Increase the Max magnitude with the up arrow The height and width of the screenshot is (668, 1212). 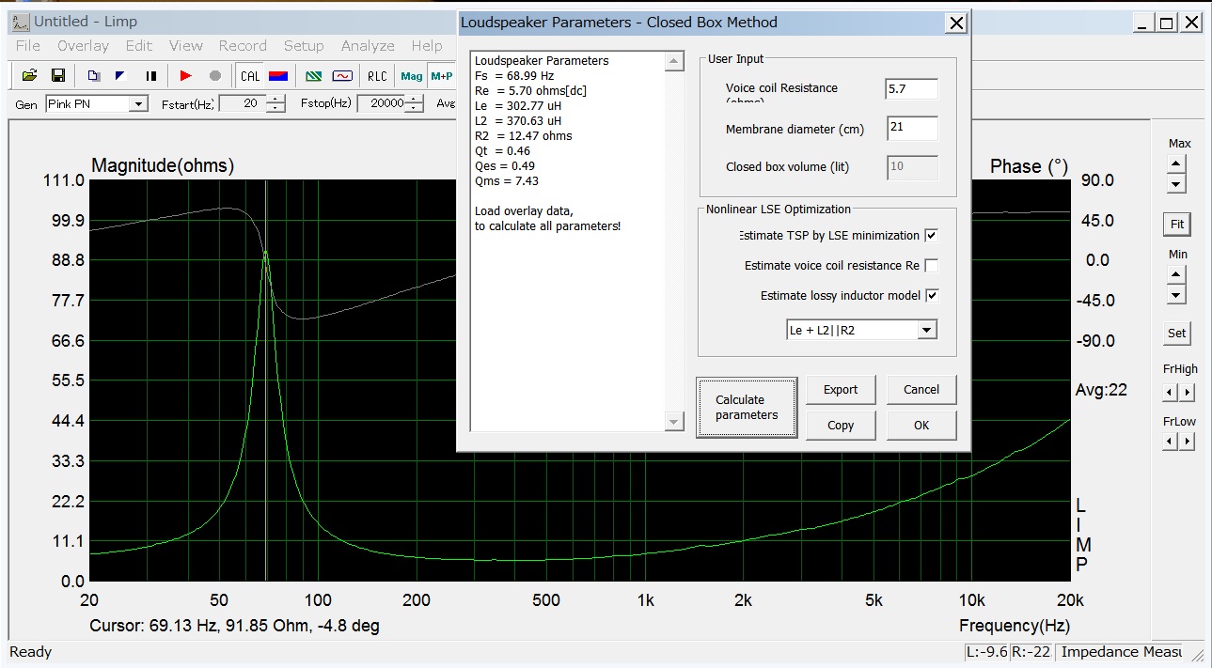coord(1175,162)
